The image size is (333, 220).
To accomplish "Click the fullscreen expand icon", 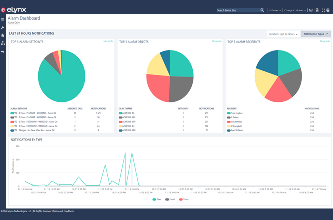I will pos(323,10).
